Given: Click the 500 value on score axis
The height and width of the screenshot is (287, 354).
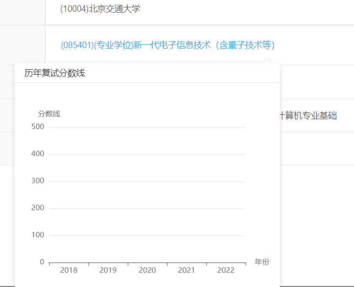Looking at the screenshot, I should (38, 127).
